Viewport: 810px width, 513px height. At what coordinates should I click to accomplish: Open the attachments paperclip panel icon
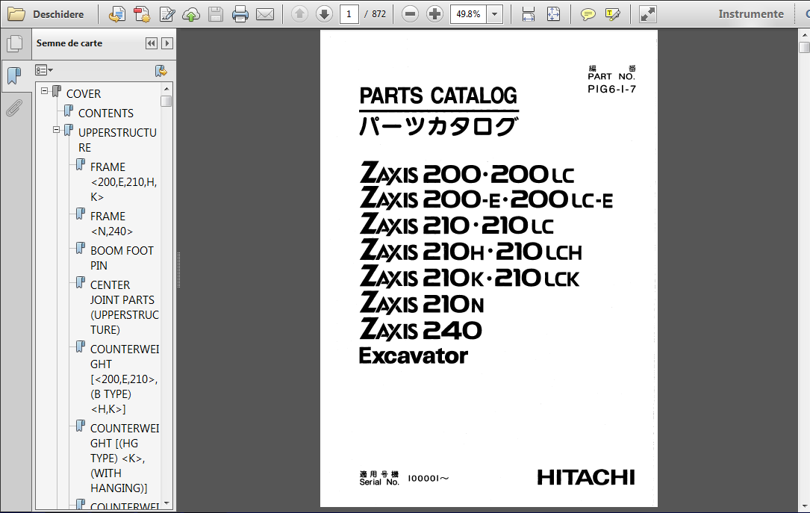tap(14, 108)
